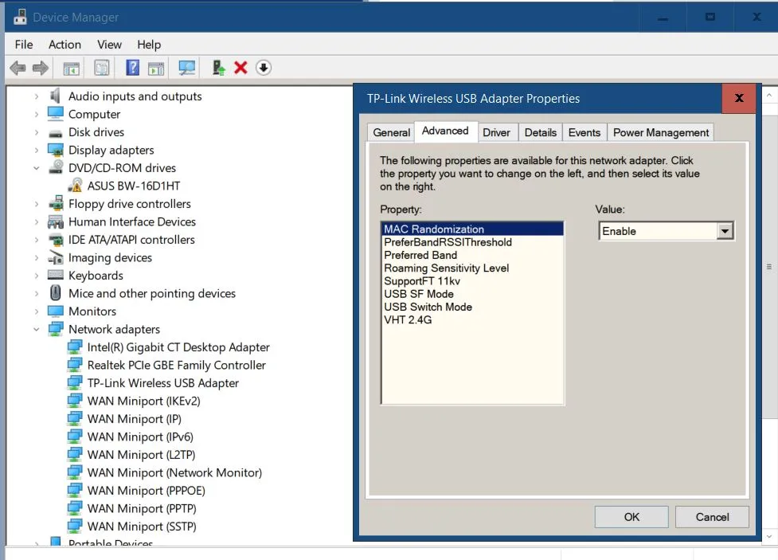
Task: Select WAN Miniport (Network Monitor)
Action: [x=174, y=472]
